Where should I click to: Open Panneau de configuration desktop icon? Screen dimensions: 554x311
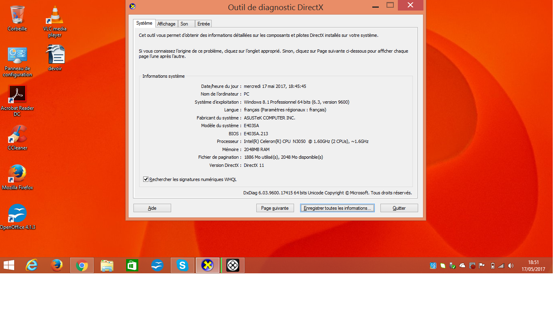[17, 62]
